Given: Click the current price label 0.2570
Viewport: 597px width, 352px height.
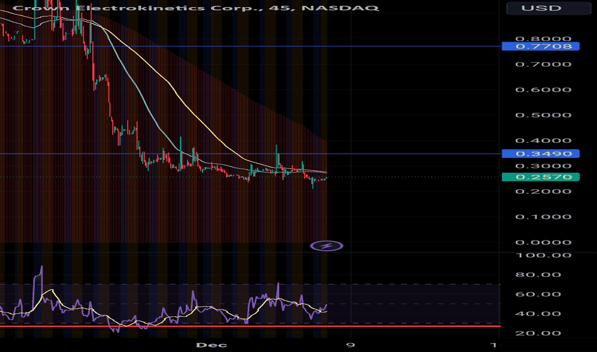Looking at the screenshot, I should 541,177.
